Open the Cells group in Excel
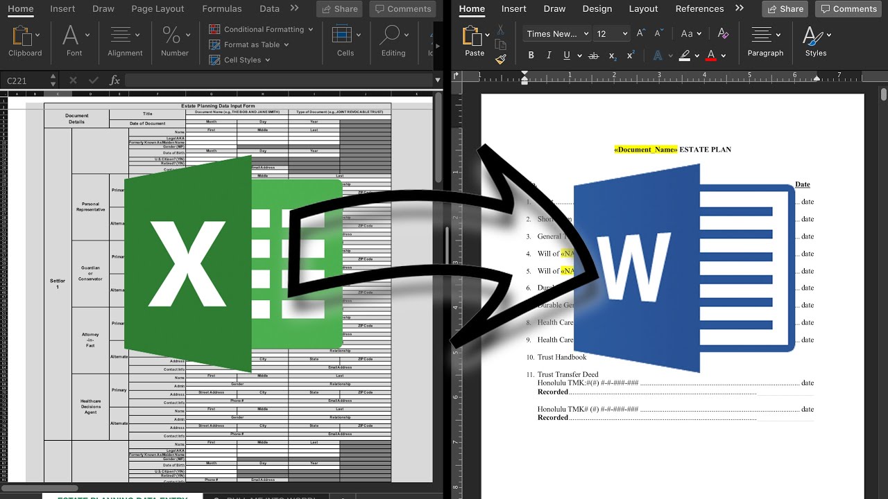This screenshot has height=499, width=888. 345,41
